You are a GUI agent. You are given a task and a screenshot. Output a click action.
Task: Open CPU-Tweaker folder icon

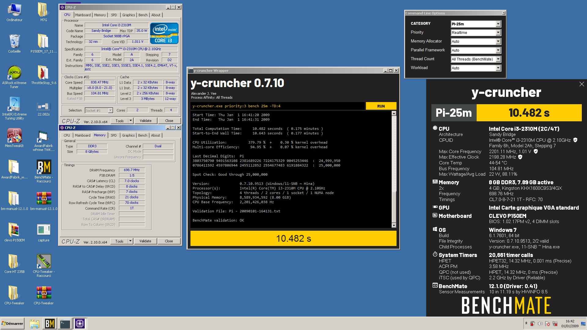point(14,295)
